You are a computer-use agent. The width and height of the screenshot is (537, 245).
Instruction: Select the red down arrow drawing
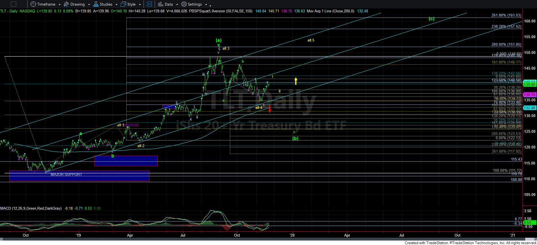click(270, 109)
